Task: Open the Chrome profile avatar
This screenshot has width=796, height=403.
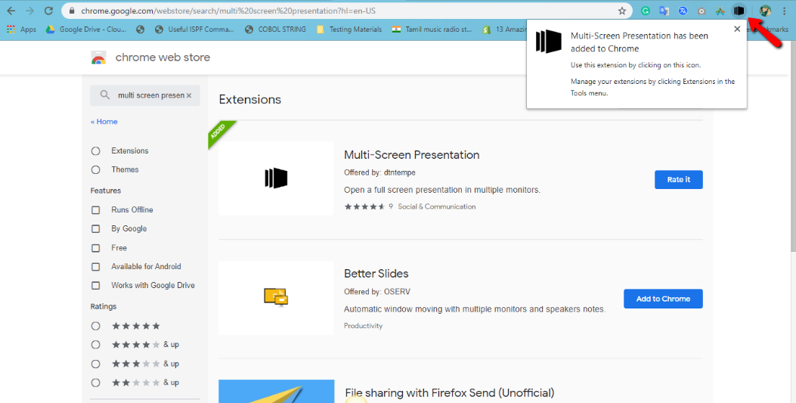Action: click(766, 11)
